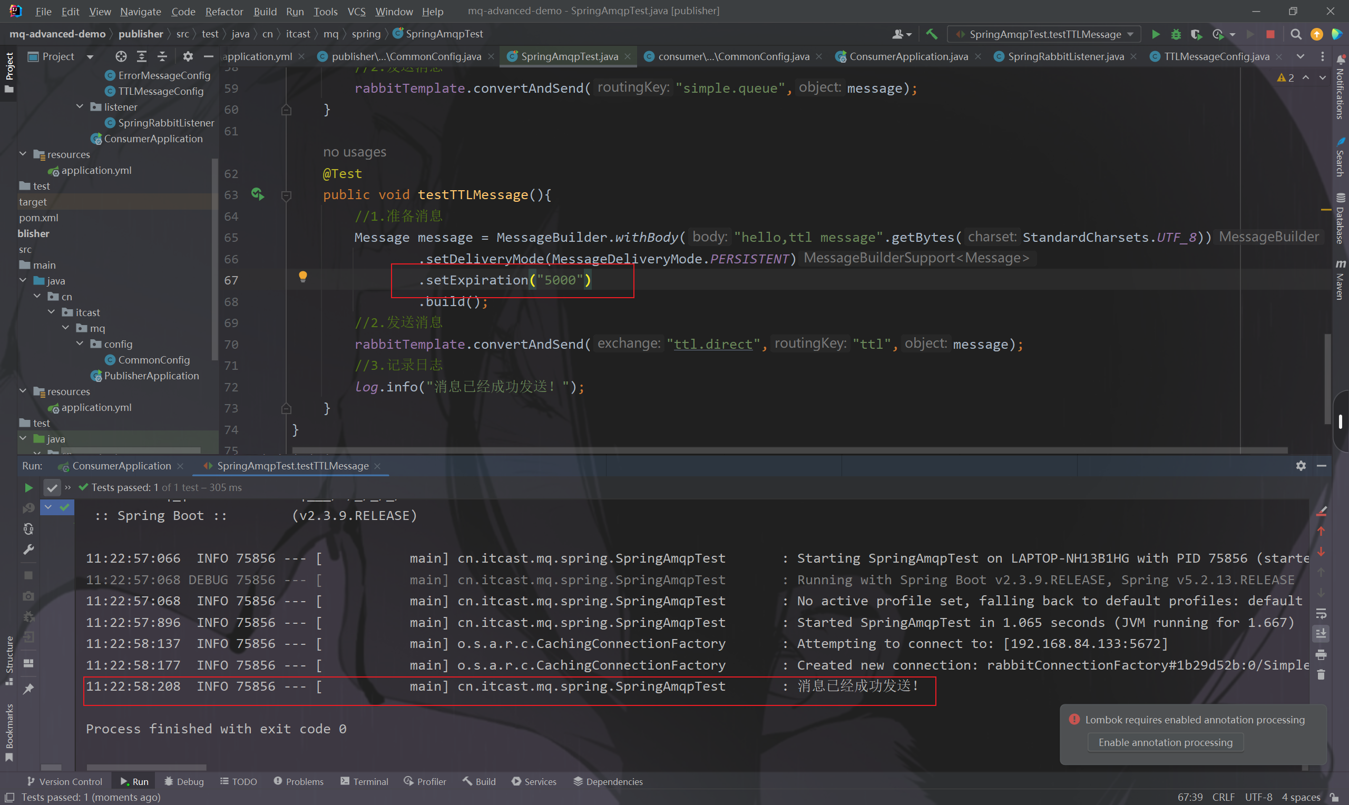
Task: Open the Refactor menu
Action: coord(223,12)
